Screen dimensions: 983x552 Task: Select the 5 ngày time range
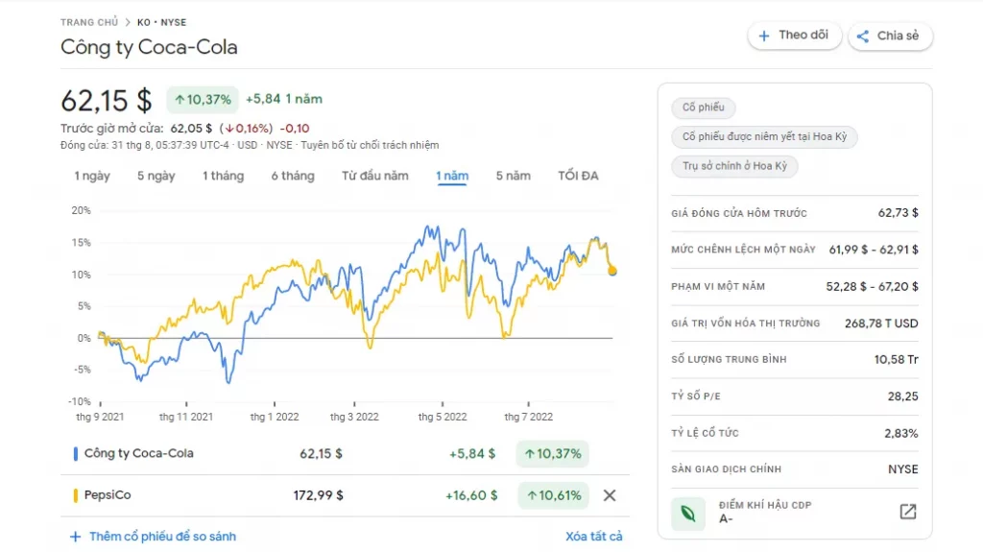[156, 177]
